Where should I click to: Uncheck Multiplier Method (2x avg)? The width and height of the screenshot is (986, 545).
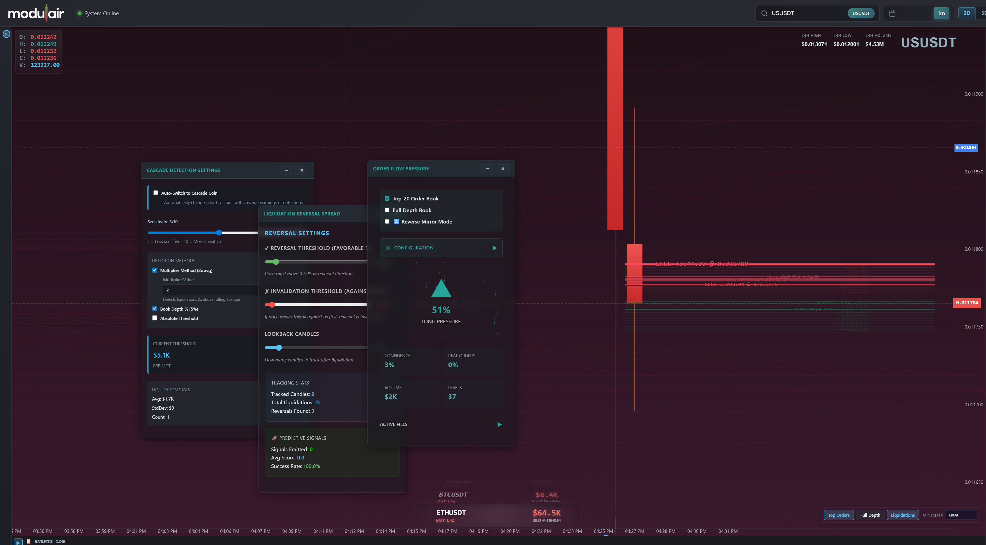point(155,270)
